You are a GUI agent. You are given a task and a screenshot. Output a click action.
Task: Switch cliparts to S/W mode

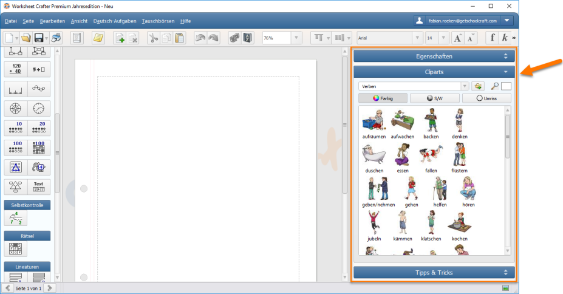click(x=434, y=98)
